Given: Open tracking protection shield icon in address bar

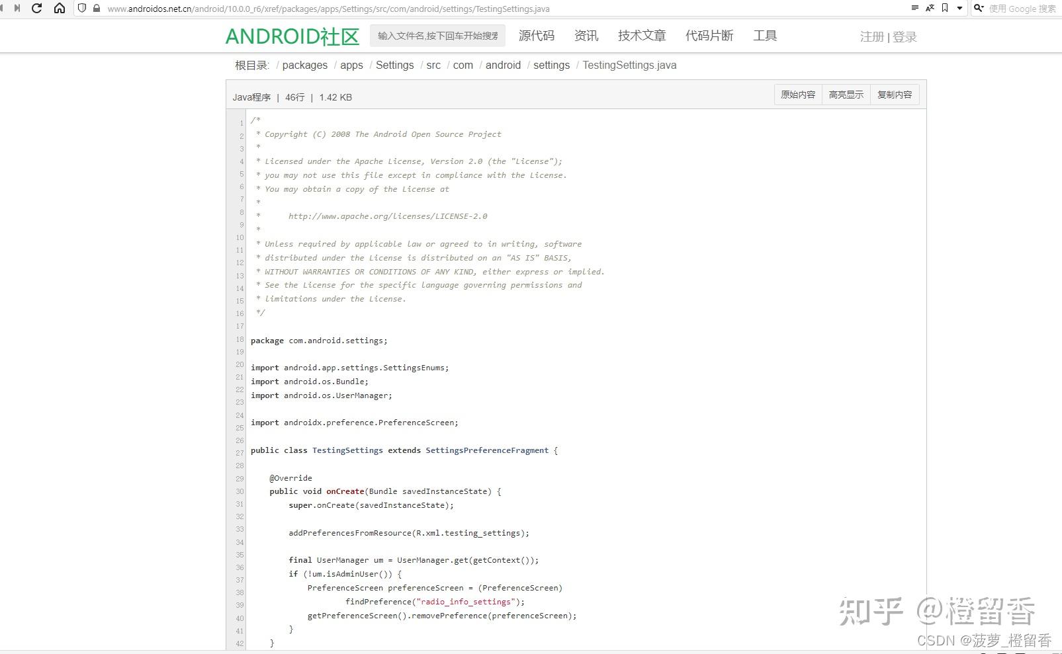Looking at the screenshot, I should [x=81, y=9].
